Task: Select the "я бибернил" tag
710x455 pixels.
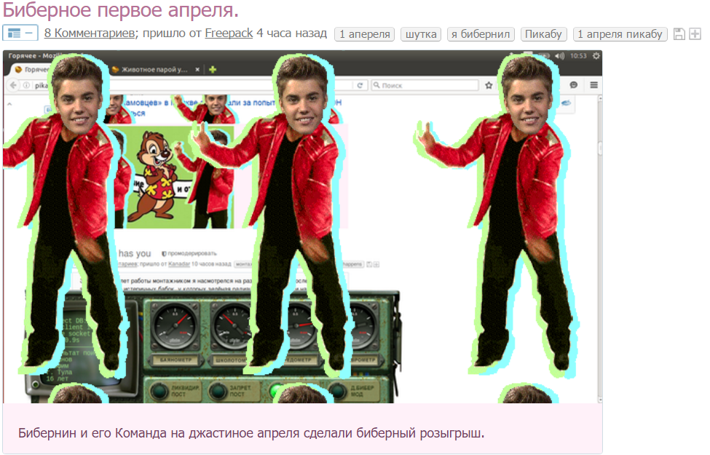Action: (x=481, y=34)
